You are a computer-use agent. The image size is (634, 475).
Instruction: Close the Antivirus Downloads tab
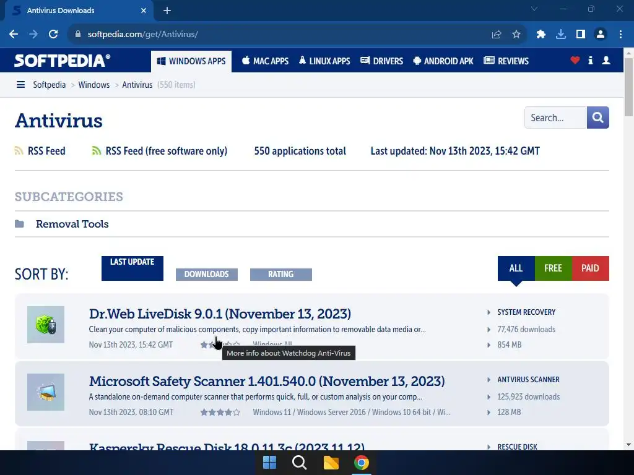tap(144, 11)
